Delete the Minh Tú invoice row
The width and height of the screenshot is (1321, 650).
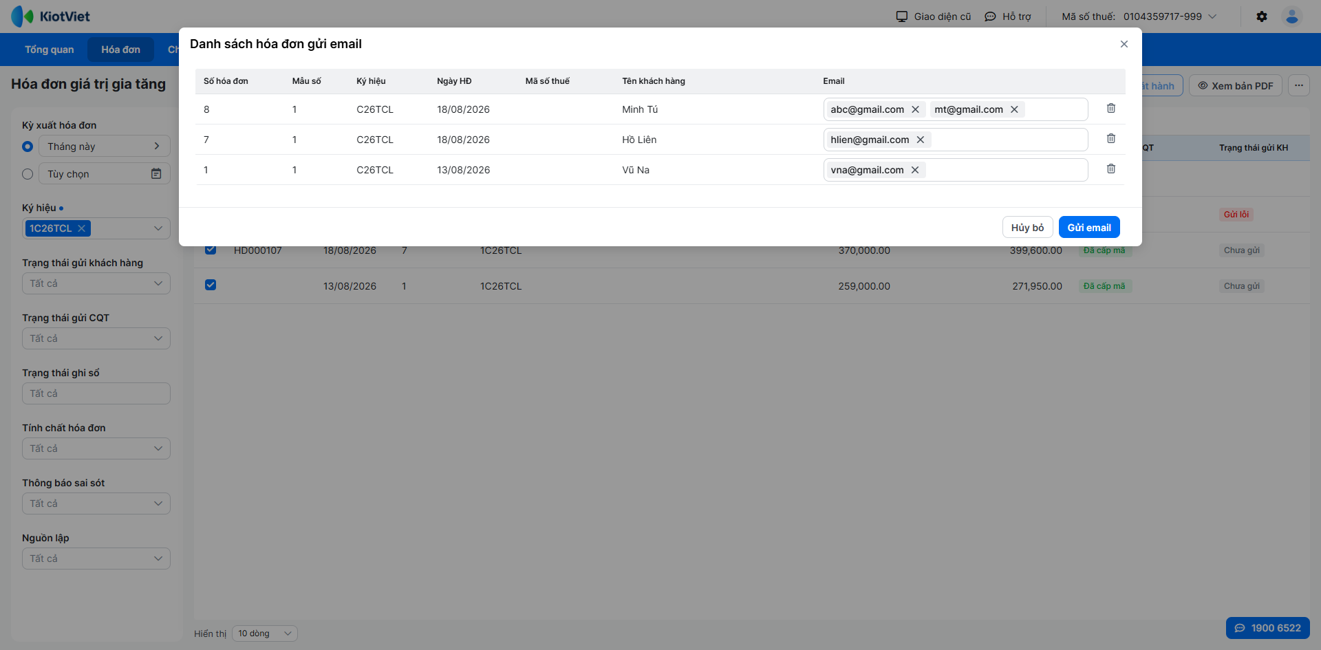(x=1111, y=109)
